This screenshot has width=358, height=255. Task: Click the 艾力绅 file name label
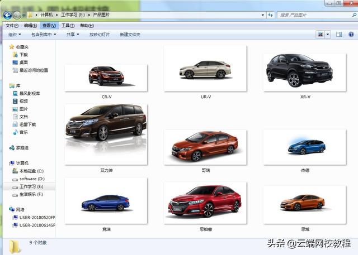(106, 170)
